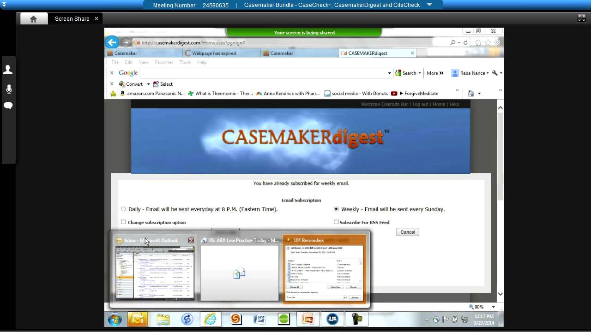Expand the Convert dropdown arrow

coord(148,84)
